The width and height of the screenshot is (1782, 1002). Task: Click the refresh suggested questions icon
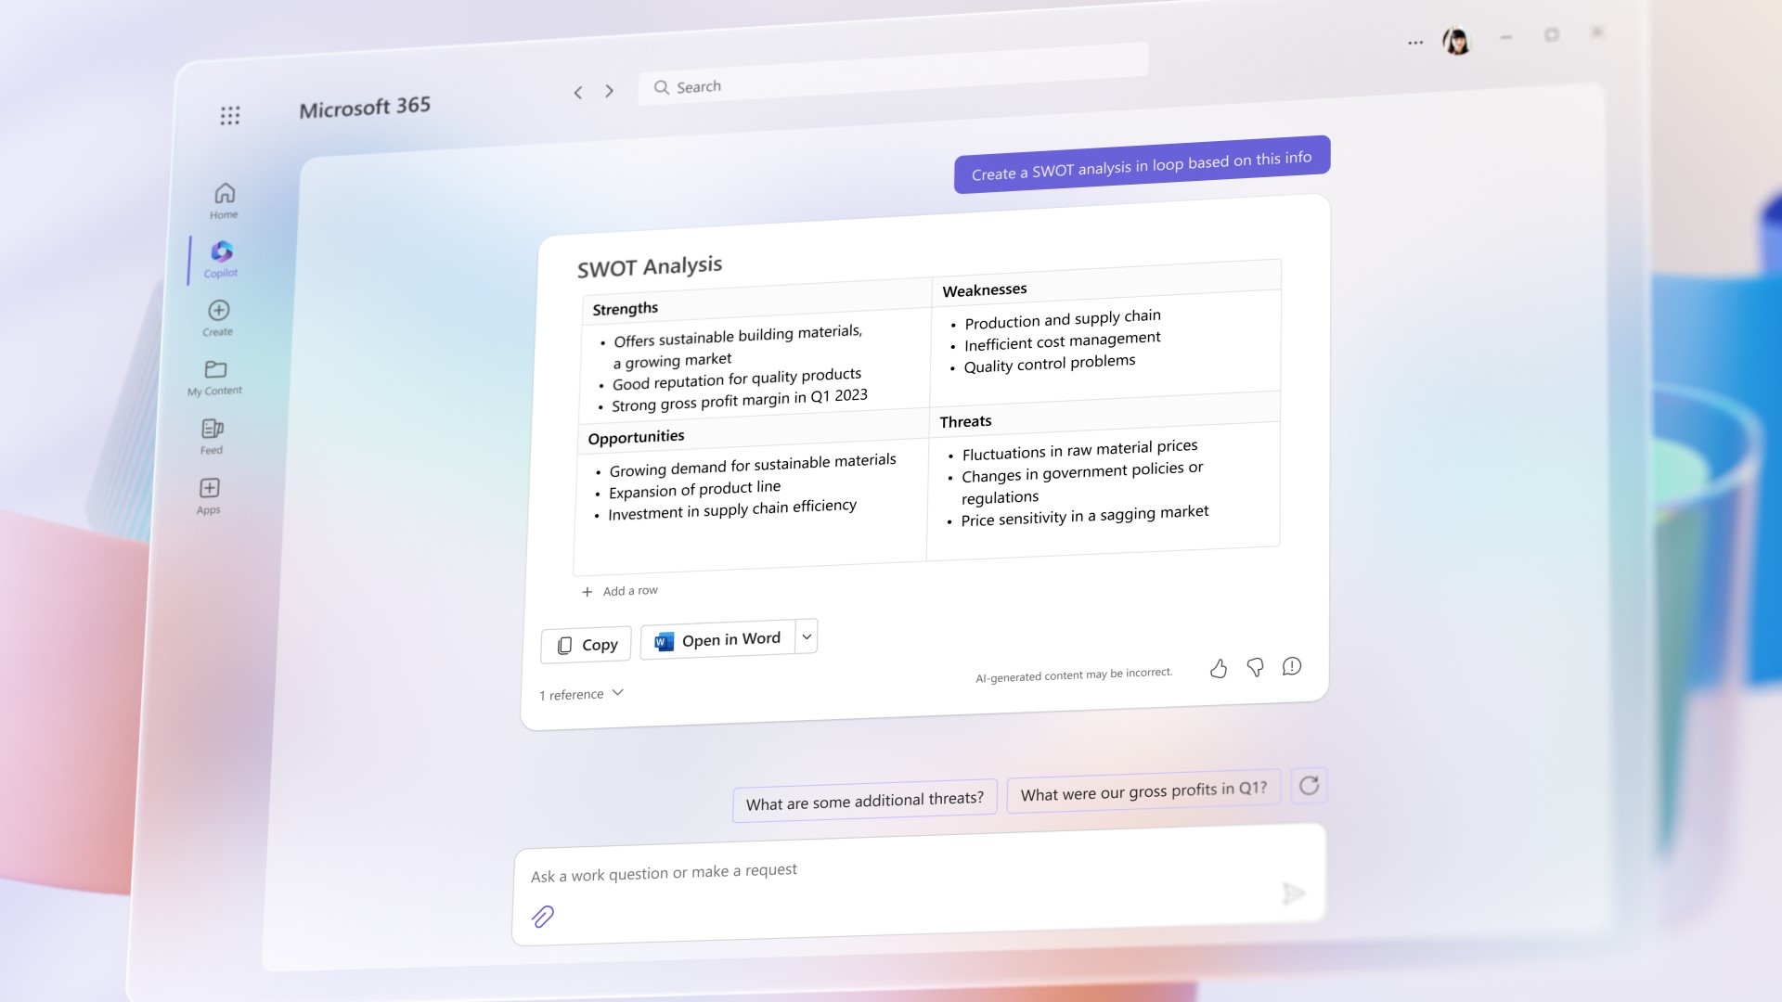tap(1309, 787)
